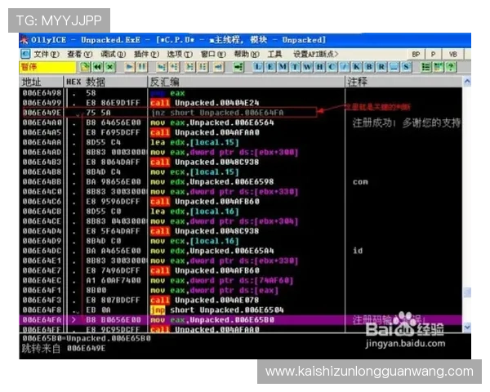Click the Close program X toolbar icon
The width and height of the screenshot is (490, 392).
(x=110, y=67)
